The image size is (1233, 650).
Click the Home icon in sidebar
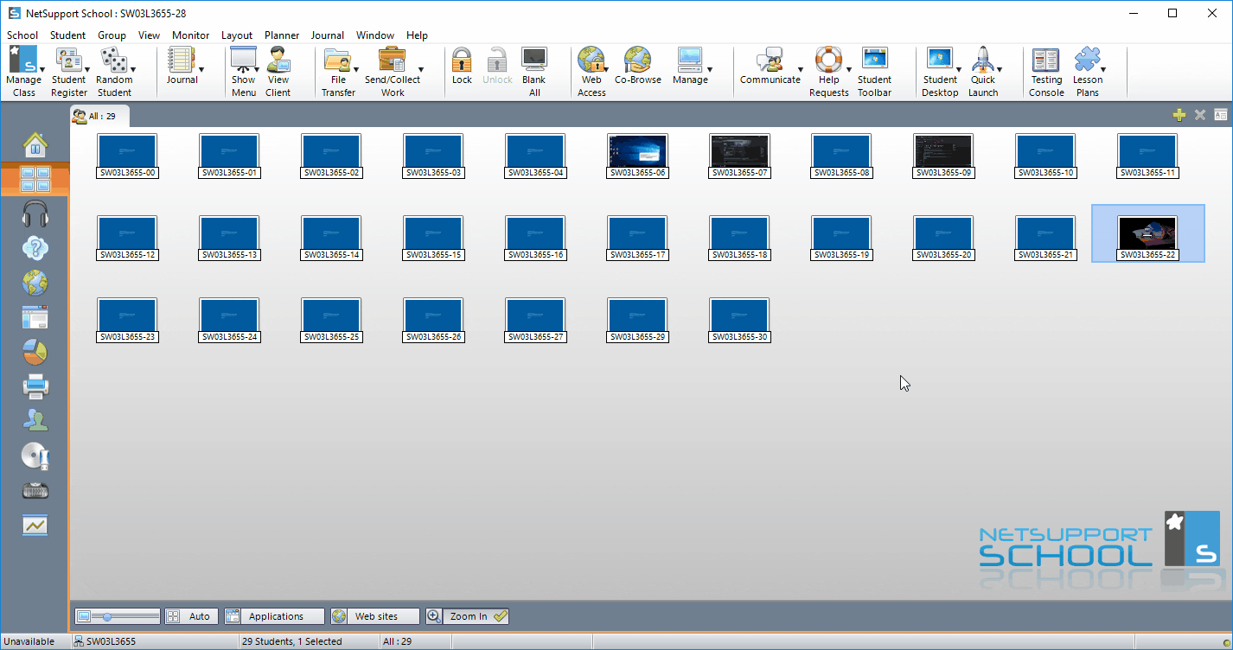coord(35,143)
